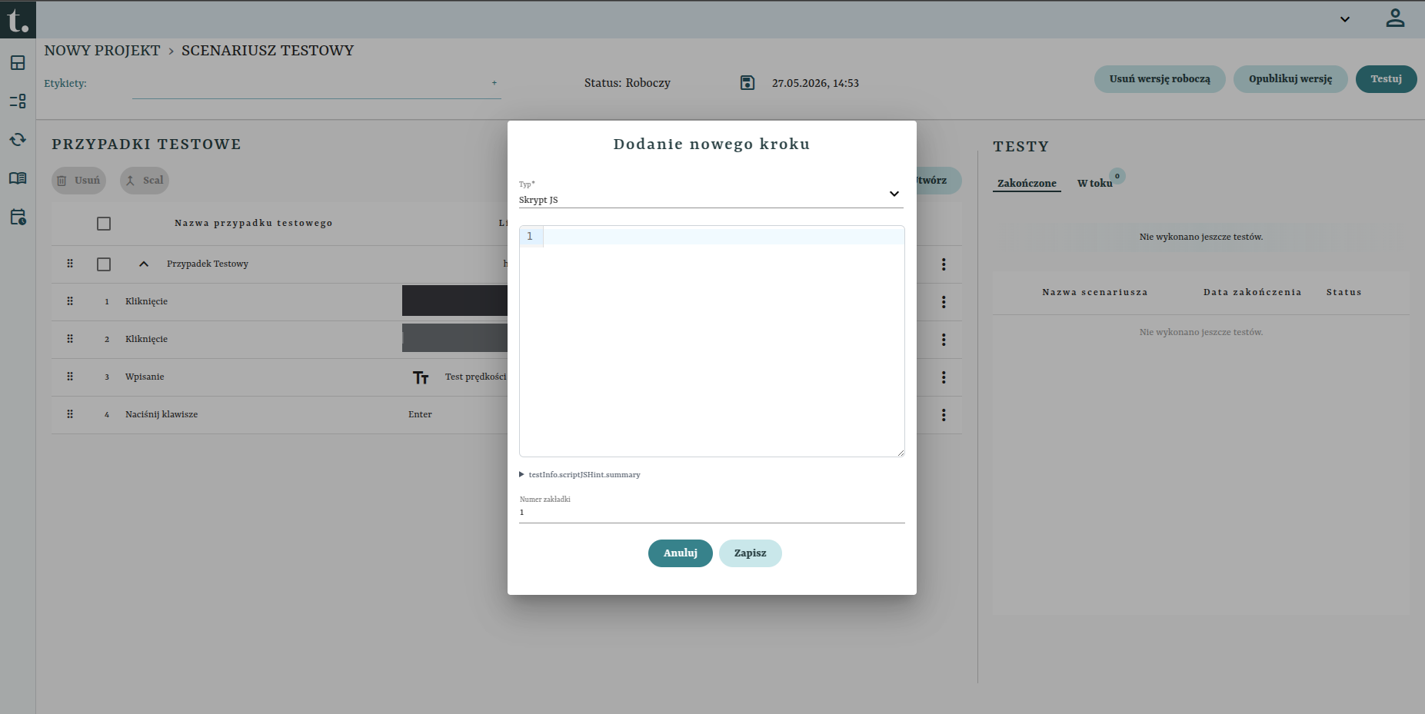Click NOWY PROJEKT breadcrumb
The height and width of the screenshot is (714, 1425).
102,51
